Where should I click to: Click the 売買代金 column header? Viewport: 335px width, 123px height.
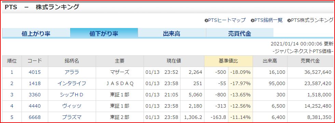click(310, 61)
